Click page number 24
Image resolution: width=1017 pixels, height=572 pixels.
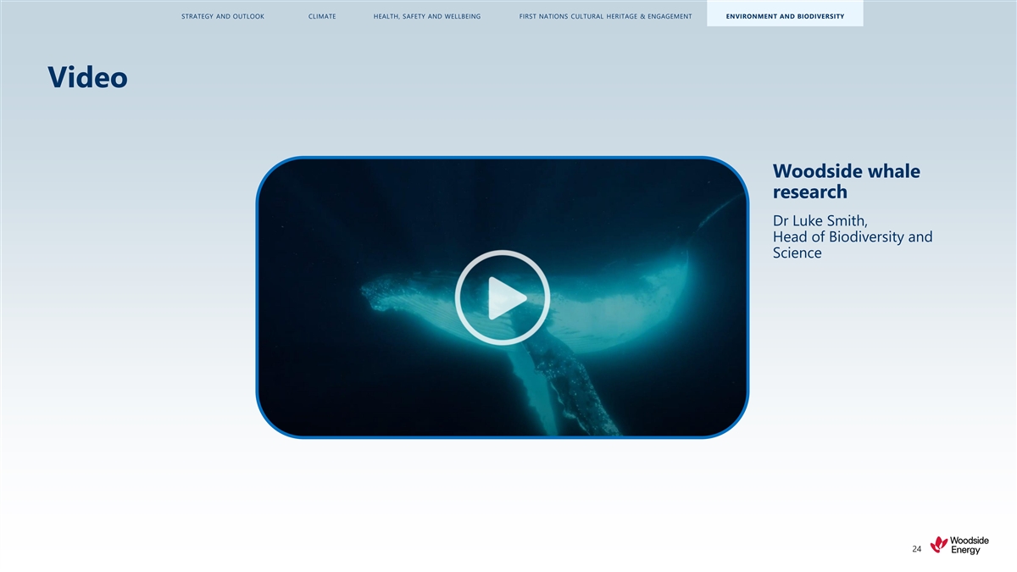(917, 550)
